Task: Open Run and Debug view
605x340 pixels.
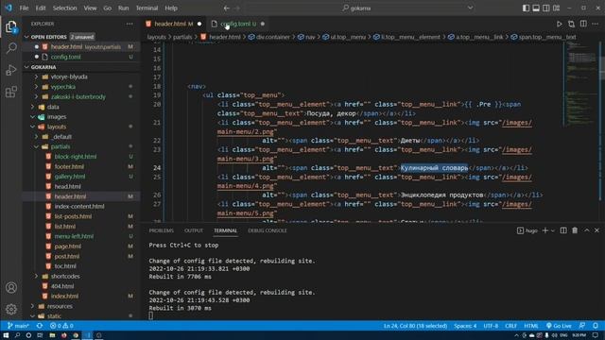Action: point(11,70)
